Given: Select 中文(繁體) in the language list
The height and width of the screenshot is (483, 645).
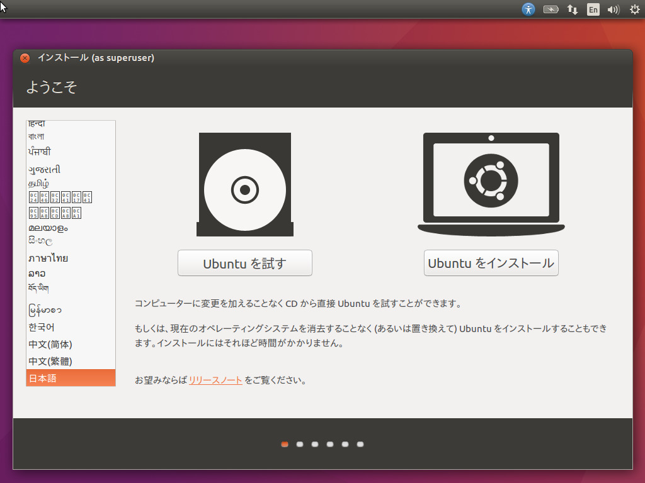Looking at the screenshot, I should pyautogui.click(x=71, y=361).
